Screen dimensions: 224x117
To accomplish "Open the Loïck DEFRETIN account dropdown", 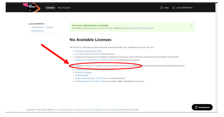I will [x=184, y=8].
